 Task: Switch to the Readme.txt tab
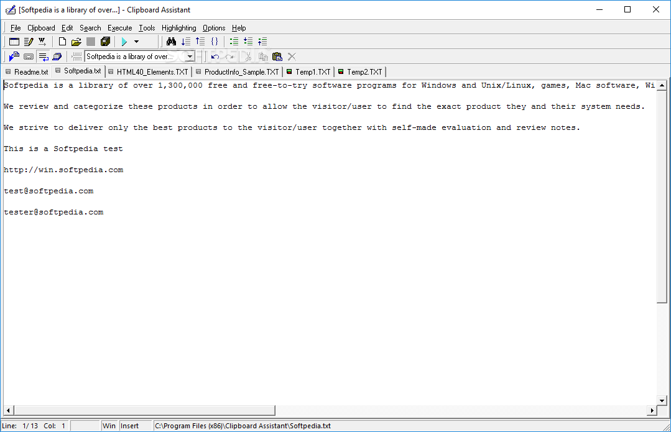[27, 72]
